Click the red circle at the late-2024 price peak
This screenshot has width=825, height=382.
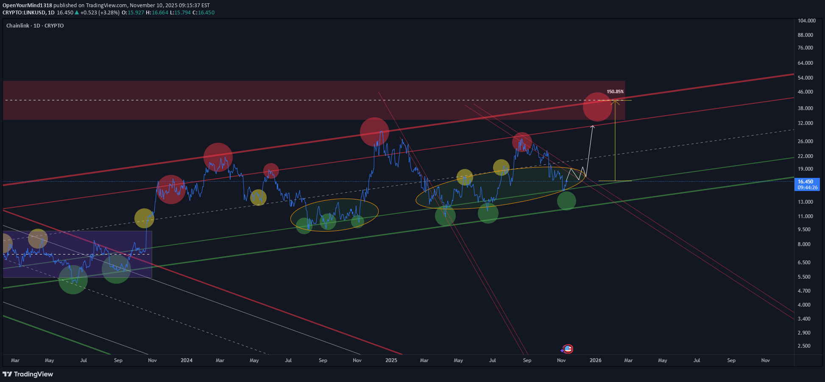[x=374, y=132]
